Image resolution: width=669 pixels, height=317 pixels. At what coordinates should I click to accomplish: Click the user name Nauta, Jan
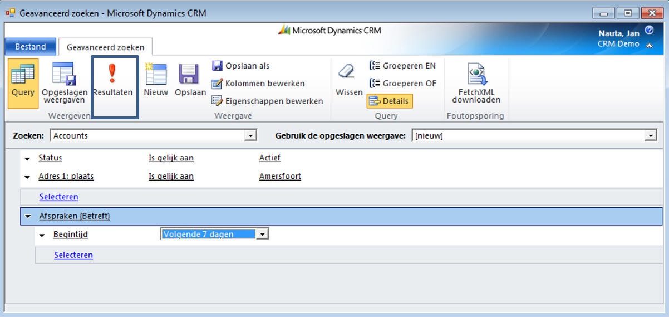click(619, 34)
